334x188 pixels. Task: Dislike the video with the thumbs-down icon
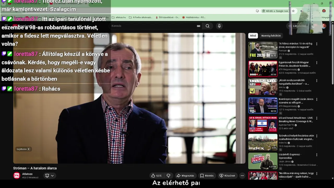(x=169, y=176)
